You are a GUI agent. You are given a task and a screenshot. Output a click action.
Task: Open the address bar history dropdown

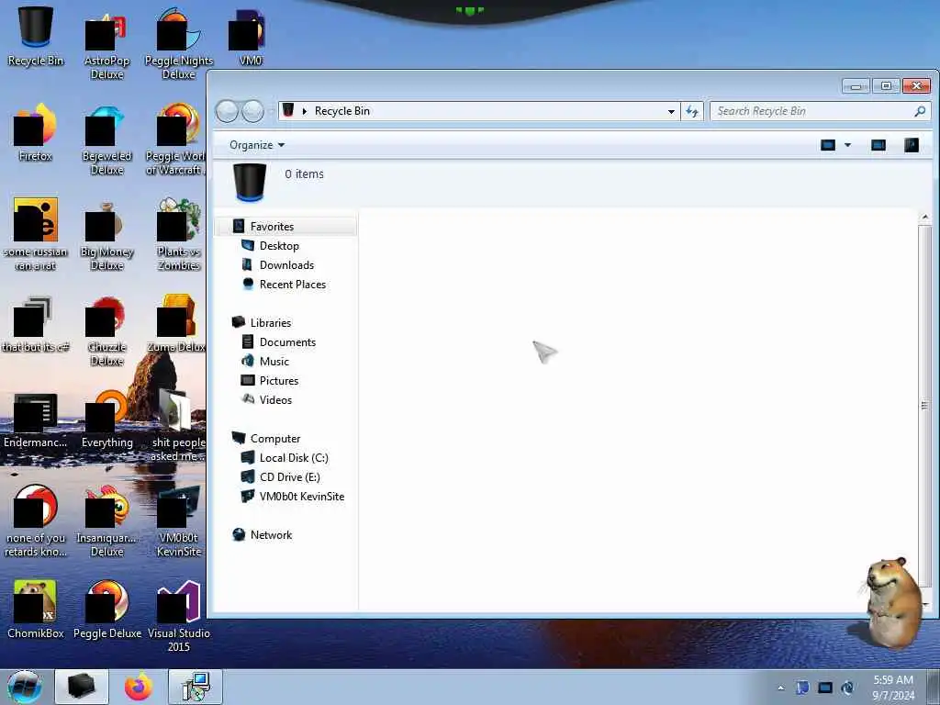[x=671, y=111]
